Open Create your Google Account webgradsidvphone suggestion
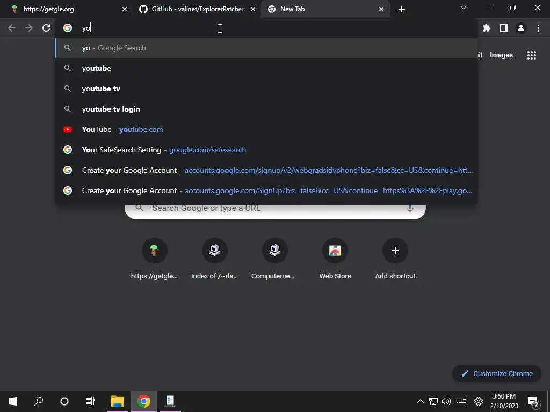Image resolution: width=550 pixels, height=412 pixels. pyautogui.click(x=266, y=170)
